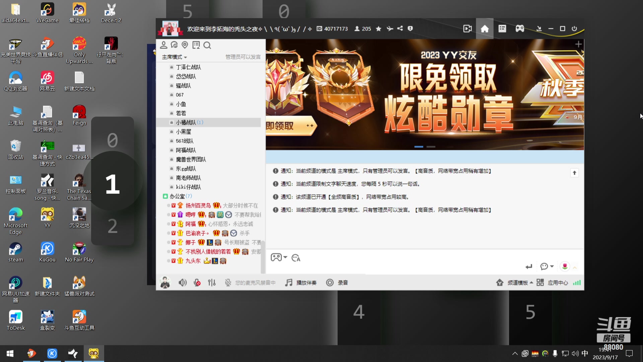Open the game center icon in title bar
The image size is (643, 362).
520,28
